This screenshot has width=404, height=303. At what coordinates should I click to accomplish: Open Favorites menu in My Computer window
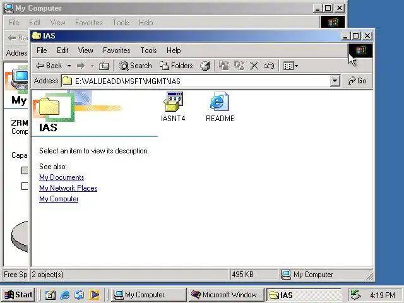[88, 23]
